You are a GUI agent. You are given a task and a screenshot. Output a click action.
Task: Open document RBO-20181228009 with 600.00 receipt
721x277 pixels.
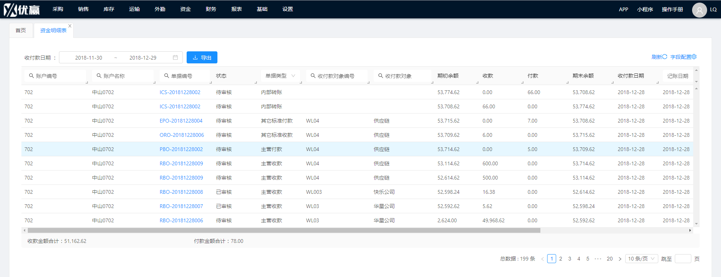pyautogui.click(x=181, y=163)
